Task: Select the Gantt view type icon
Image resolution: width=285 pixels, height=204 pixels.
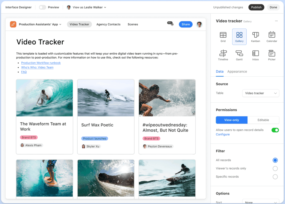Action: 239,55
